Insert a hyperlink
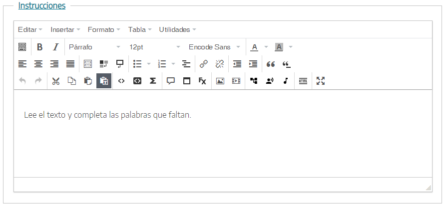This screenshot has height=206, width=446. click(204, 64)
